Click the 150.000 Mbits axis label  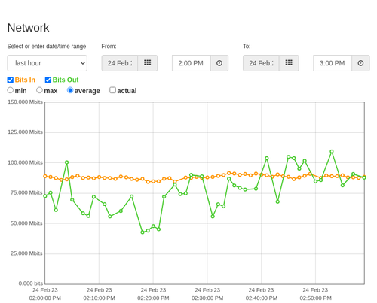click(25, 102)
